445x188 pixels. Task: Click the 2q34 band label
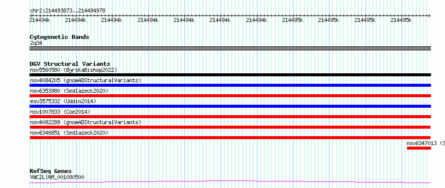36,43
